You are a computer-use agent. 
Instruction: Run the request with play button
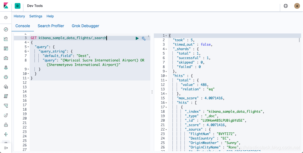click(x=137, y=38)
